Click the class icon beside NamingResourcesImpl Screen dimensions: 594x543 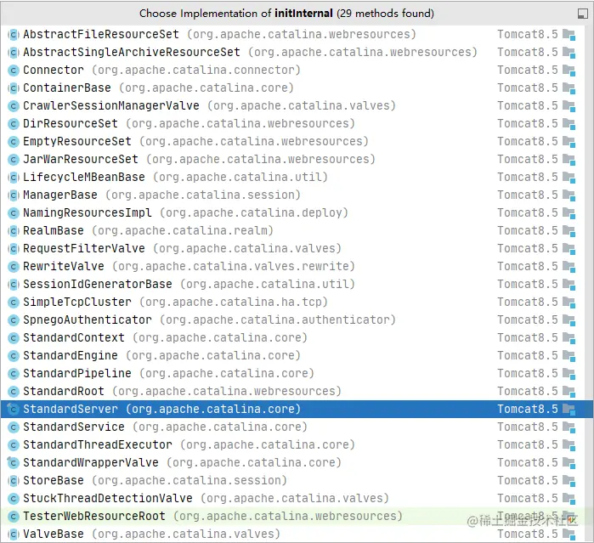(x=14, y=213)
